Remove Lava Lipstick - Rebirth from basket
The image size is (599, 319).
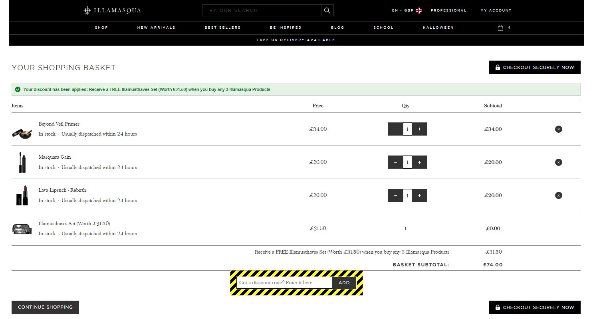558,195
